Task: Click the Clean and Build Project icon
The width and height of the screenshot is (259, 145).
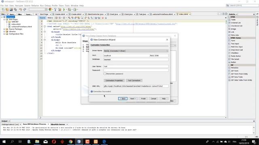Action: point(59,10)
